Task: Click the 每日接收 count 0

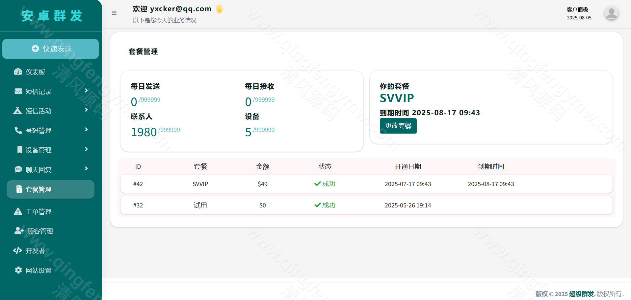Action: tap(248, 102)
